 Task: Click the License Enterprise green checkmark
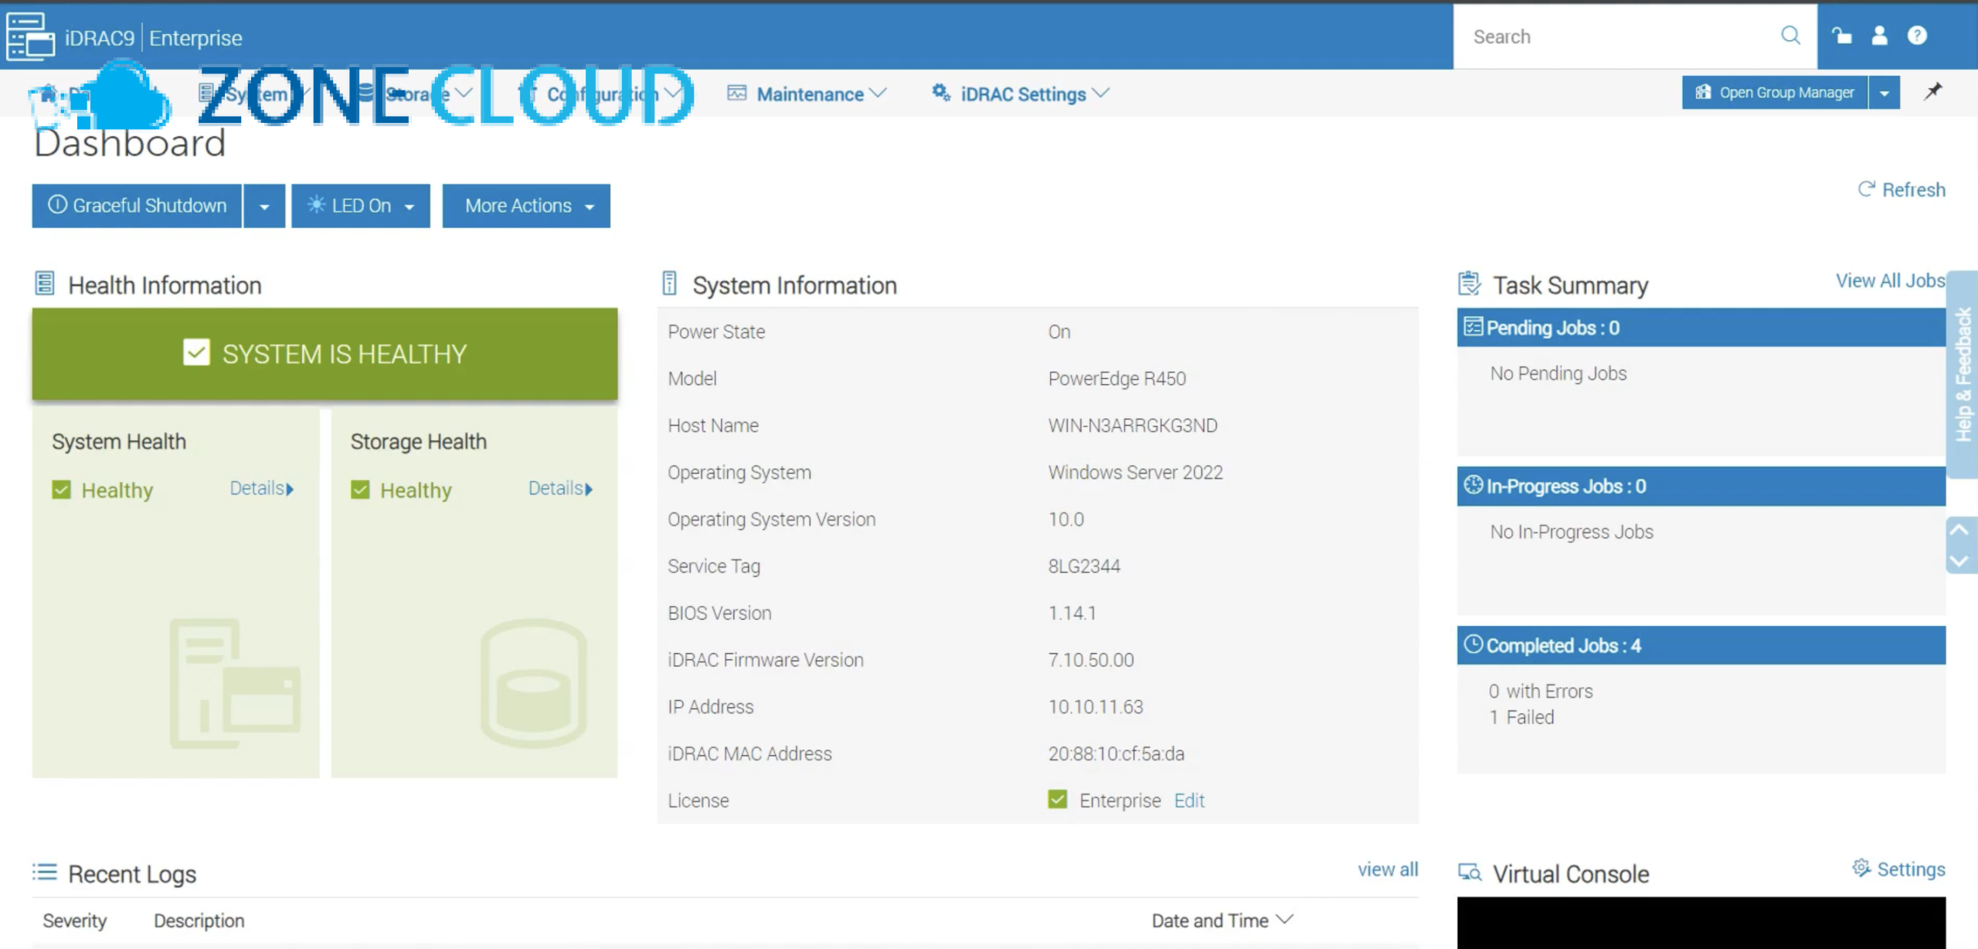pos(1057,799)
